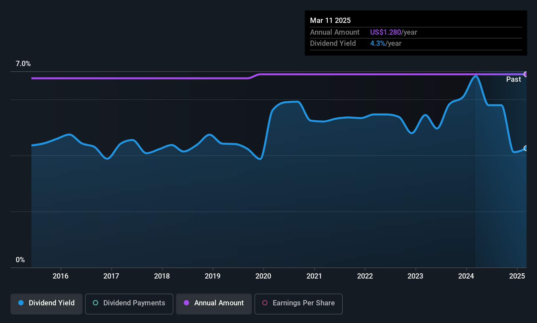Click the blue Dividend Yield endpoint marker

click(x=526, y=148)
